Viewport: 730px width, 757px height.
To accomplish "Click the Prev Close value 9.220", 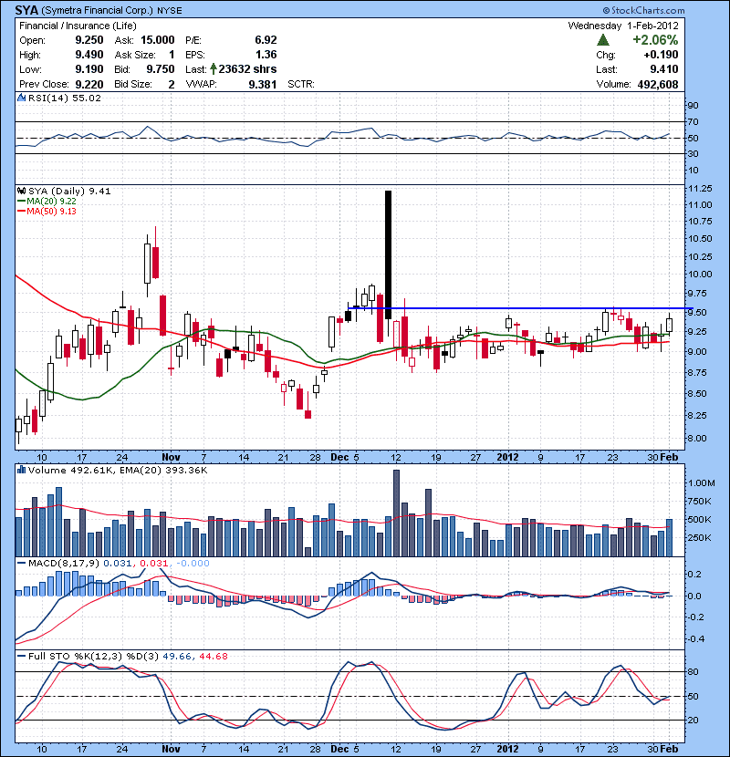I will (x=89, y=84).
